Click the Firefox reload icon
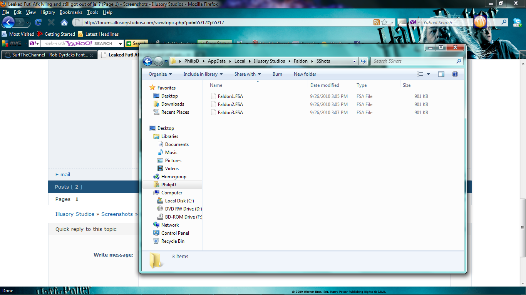This screenshot has width=526, height=295. (x=38, y=22)
